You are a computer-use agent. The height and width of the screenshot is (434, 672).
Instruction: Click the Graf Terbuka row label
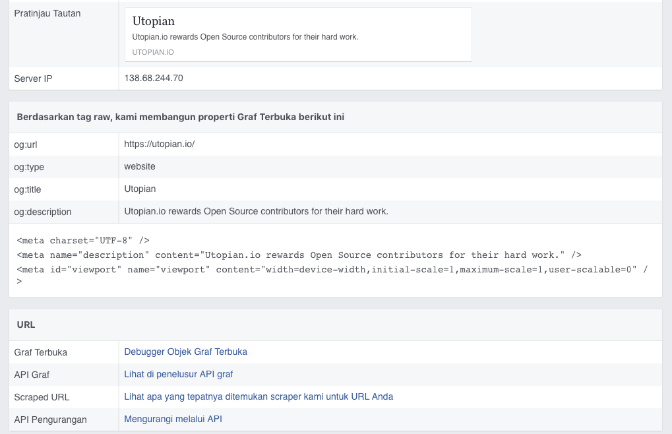pyautogui.click(x=41, y=353)
